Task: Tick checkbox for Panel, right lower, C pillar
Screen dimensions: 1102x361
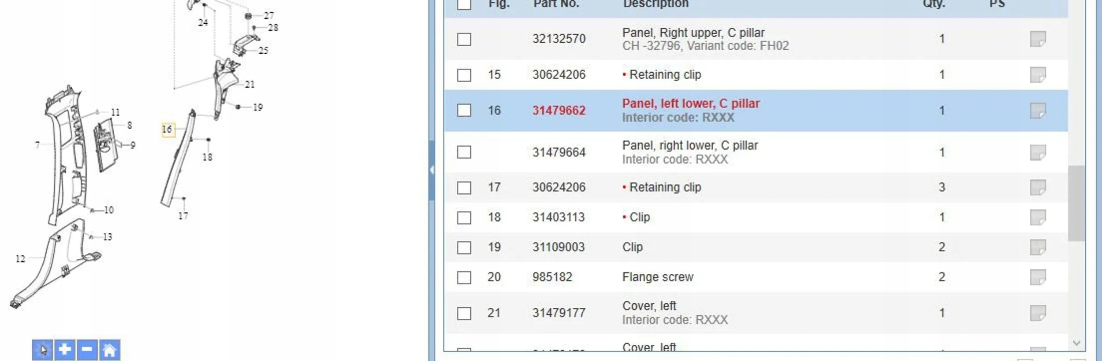Action: [464, 152]
